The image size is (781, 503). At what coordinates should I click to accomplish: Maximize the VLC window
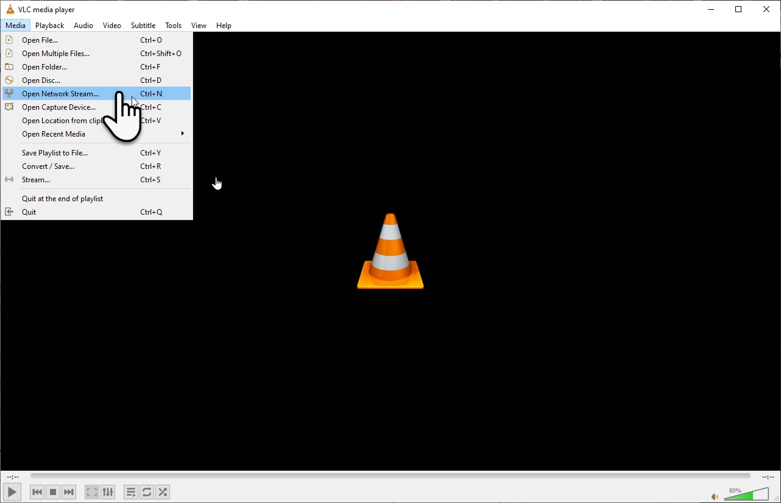click(738, 9)
